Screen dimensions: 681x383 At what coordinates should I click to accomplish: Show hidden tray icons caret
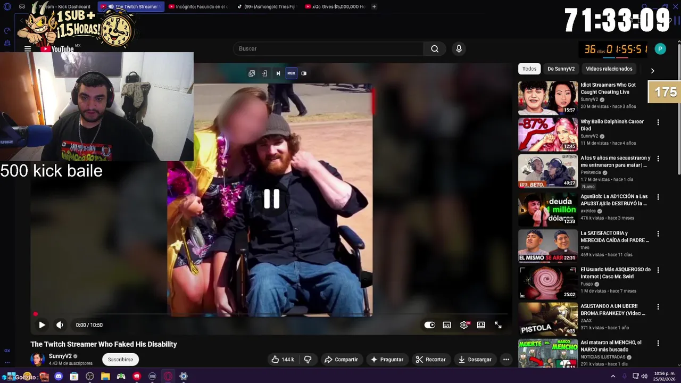point(613,377)
